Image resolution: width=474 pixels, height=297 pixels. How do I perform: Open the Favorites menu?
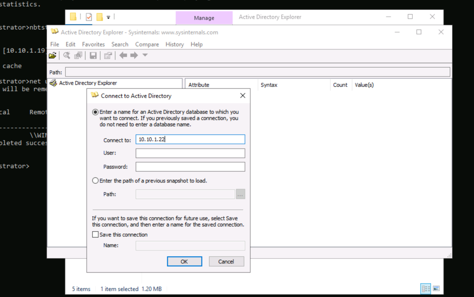click(93, 44)
